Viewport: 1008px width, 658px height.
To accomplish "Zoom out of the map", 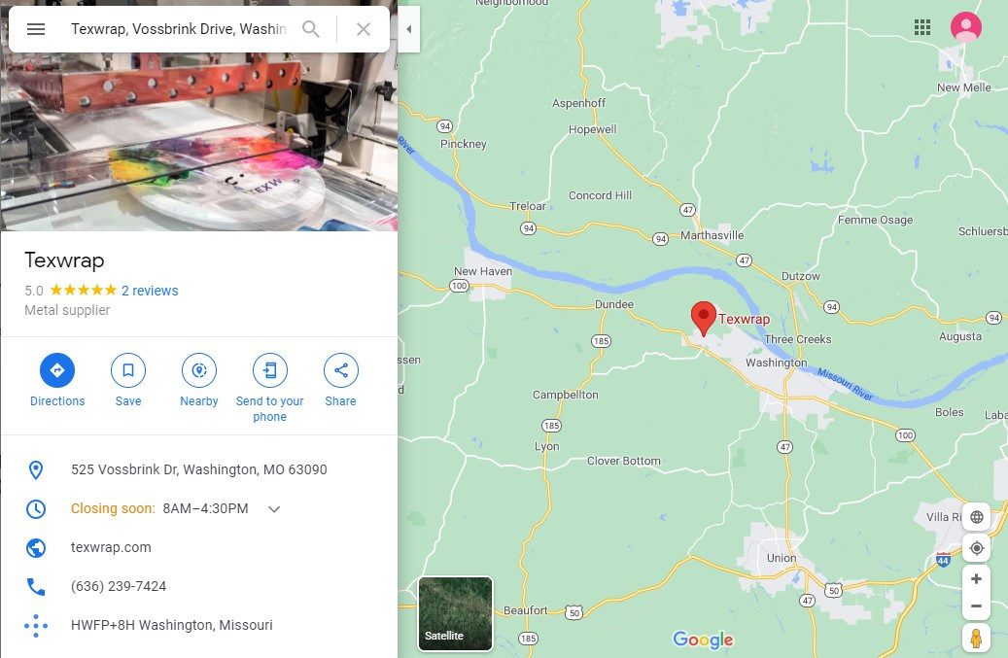I will (976, 606).
